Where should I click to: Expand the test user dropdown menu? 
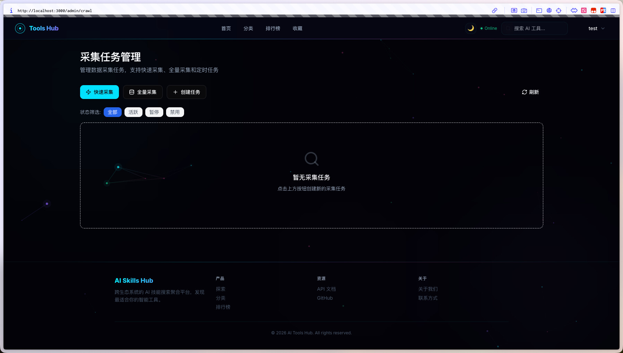[x=596, y=28]
